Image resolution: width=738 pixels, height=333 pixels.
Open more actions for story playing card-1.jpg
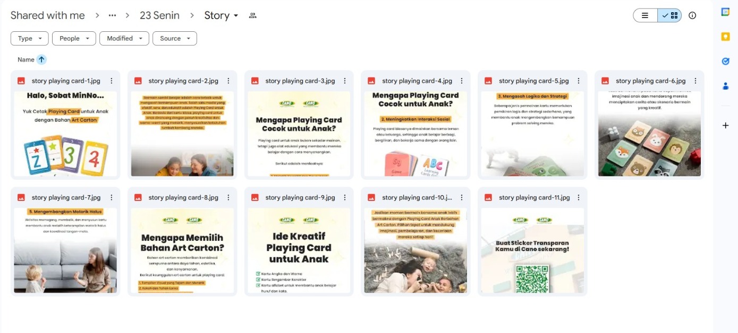(x=112, y=81)
